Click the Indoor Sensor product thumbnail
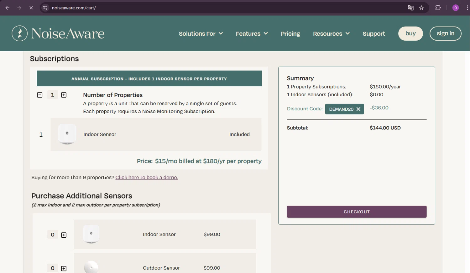The width and height of the screenshot is (470, 273). pos(67,134)
